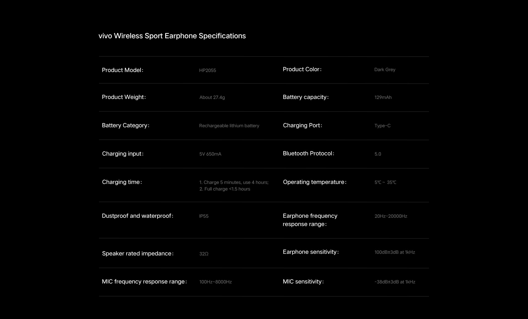
Task: Select the Rechargeable lithium battery text
Action: (229, 126)
